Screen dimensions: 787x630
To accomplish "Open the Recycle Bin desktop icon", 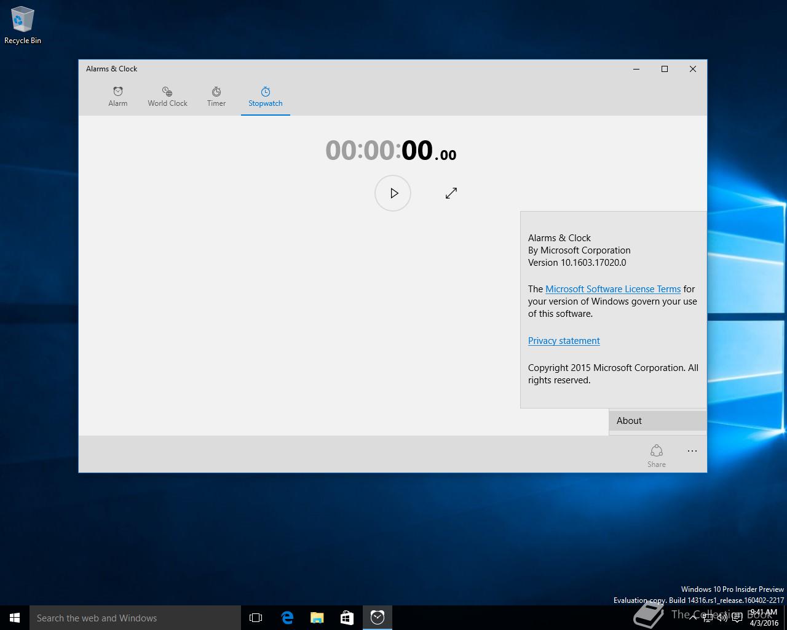I will (x=23, y=26).
